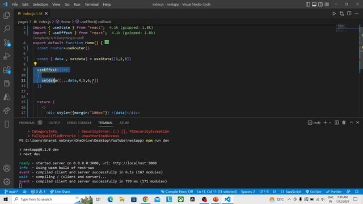Open the editor More Actions ellipsis
Viewport: 363px width, 204px height.
click(x=357, y=14)
